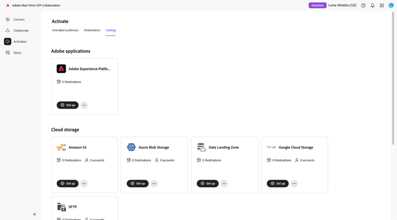This screenshot has width=397, height=220.
Task: Click 0 accounts on Amazon S3 card
Action: pyautogui.click(x=94, y=160)
